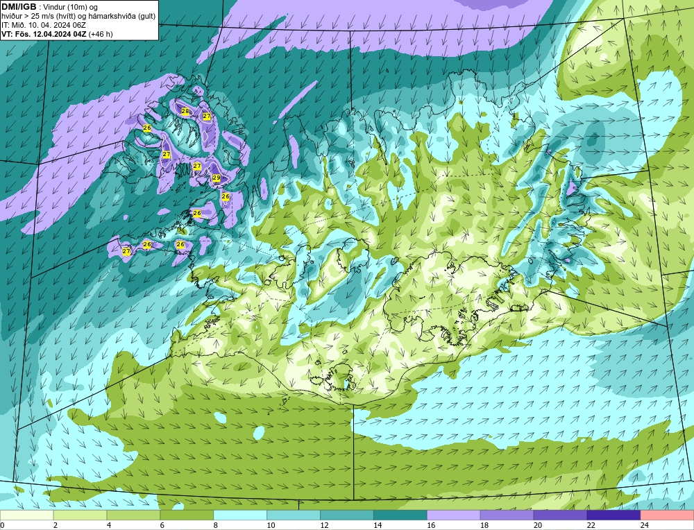Viewport: 694px width, 530px height.
Task: Click the 8–10 m/s light cyan legend swatch
Action: tap(240, 515)
